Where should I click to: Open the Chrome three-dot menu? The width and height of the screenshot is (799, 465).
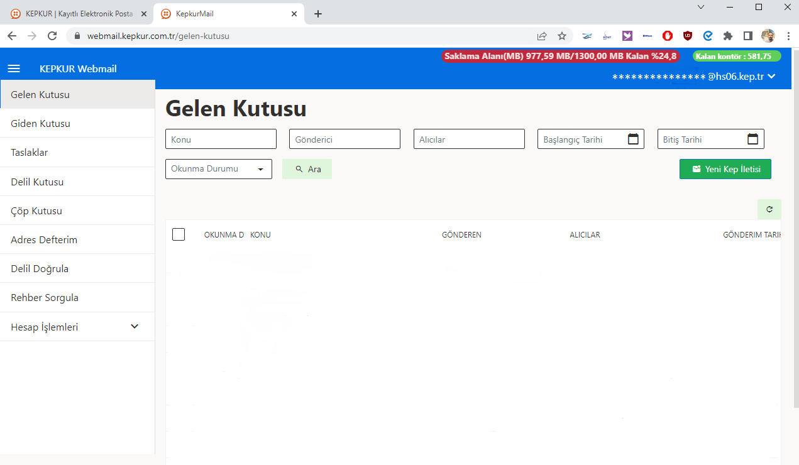[x=788, y=36]
